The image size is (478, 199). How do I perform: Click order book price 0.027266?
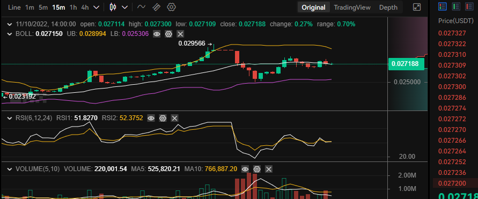point(452,140)
